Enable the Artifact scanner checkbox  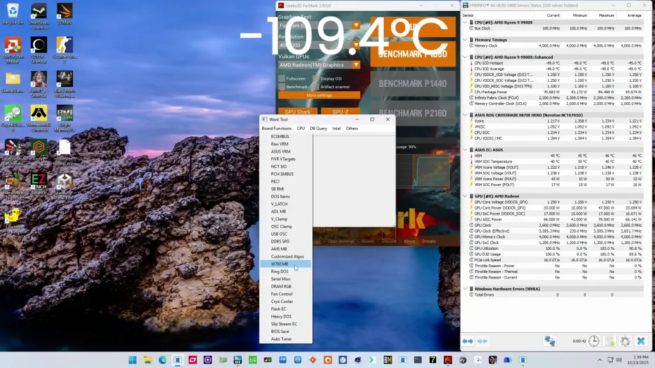click(316, 88)
